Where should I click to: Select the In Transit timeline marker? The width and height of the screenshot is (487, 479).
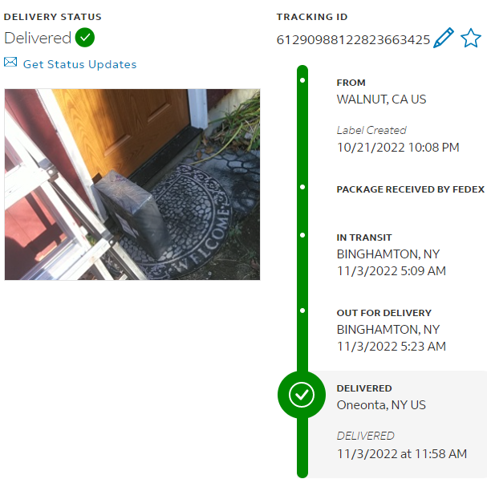302,235
